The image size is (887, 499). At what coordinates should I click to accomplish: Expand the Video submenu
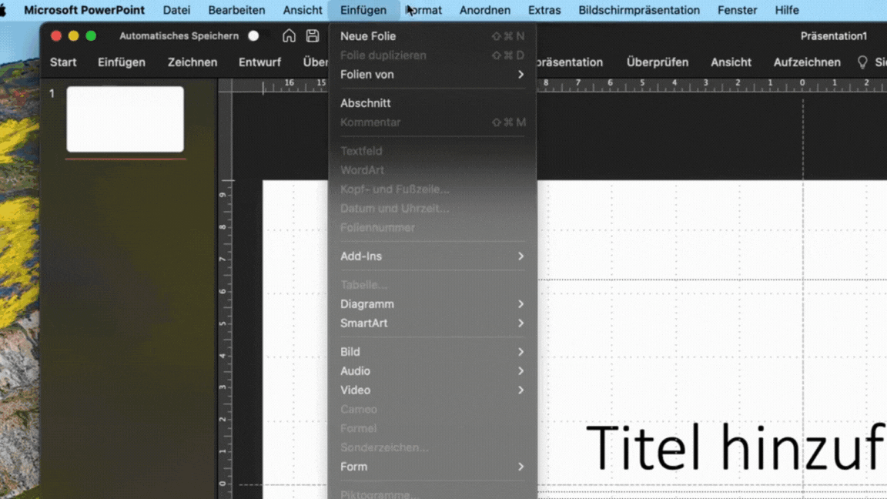coord(433,390)
